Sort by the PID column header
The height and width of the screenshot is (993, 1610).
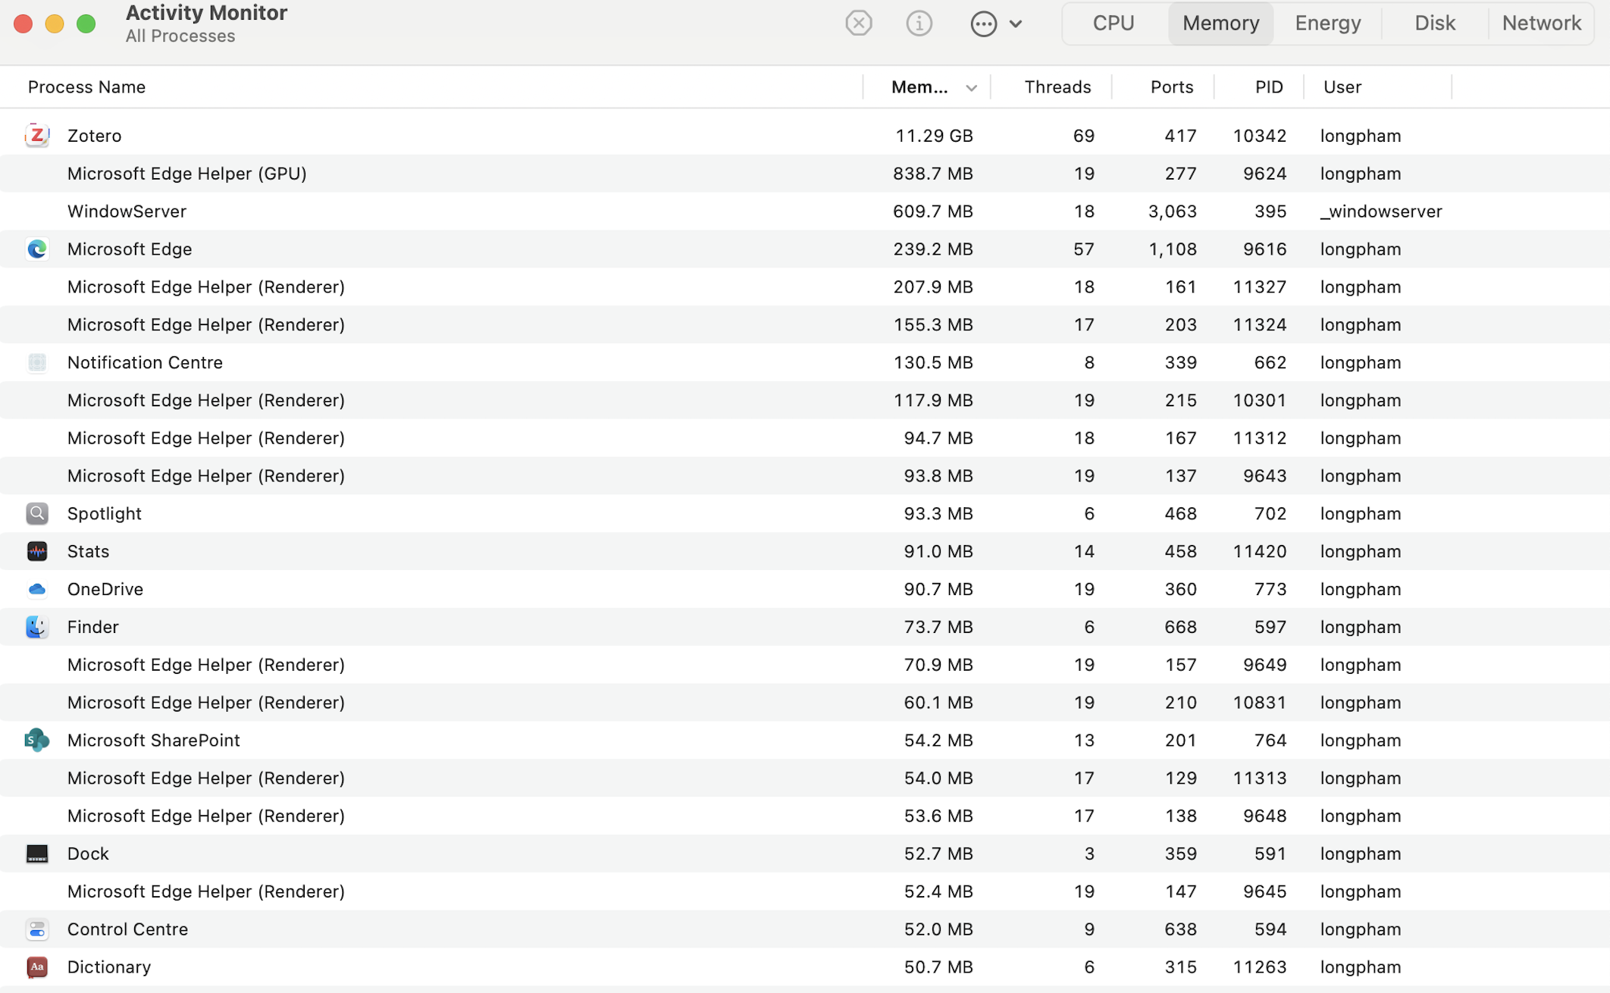pos(1268,87)
